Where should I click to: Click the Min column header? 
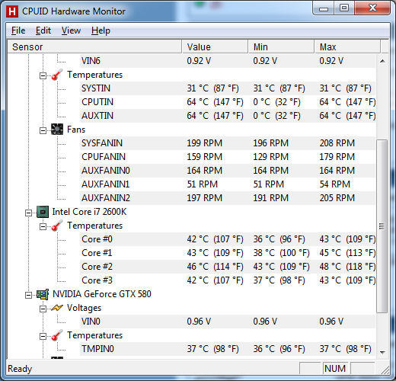tap(282, 46)
